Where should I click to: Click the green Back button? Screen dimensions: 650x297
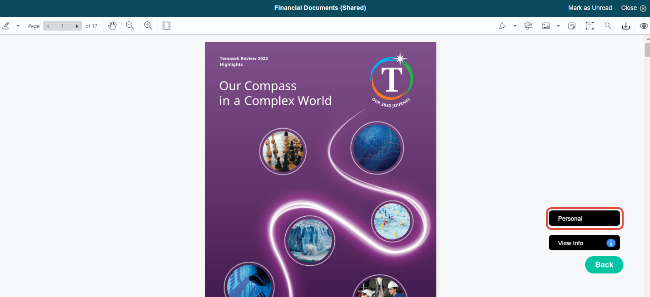point(604,265)
